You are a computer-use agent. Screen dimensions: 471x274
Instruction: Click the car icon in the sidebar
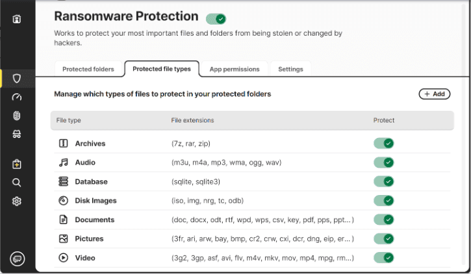17,135
